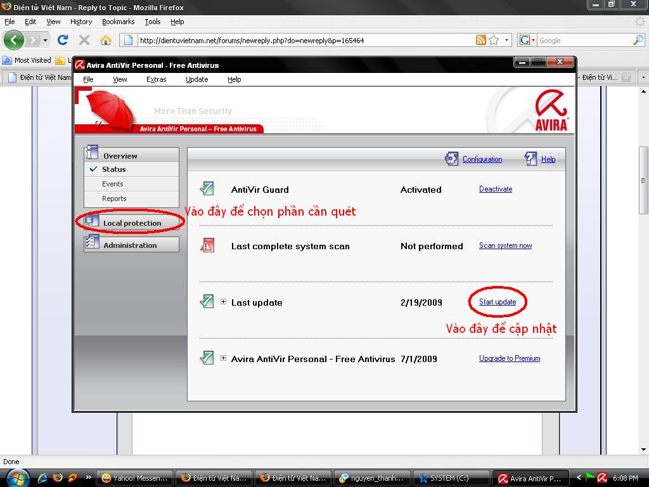Viewport: 649px width, 487px height.
Task: Click the Upgrade to Premium link
Action: click(510, 358)
